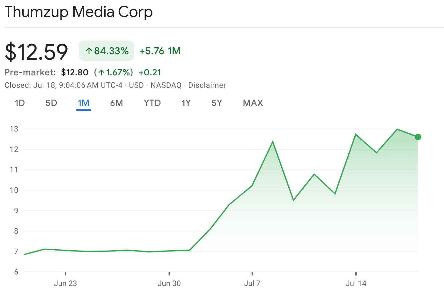Click the Jul 14 date axis label
Screen dimensions: 444x293
pos(356,283)
